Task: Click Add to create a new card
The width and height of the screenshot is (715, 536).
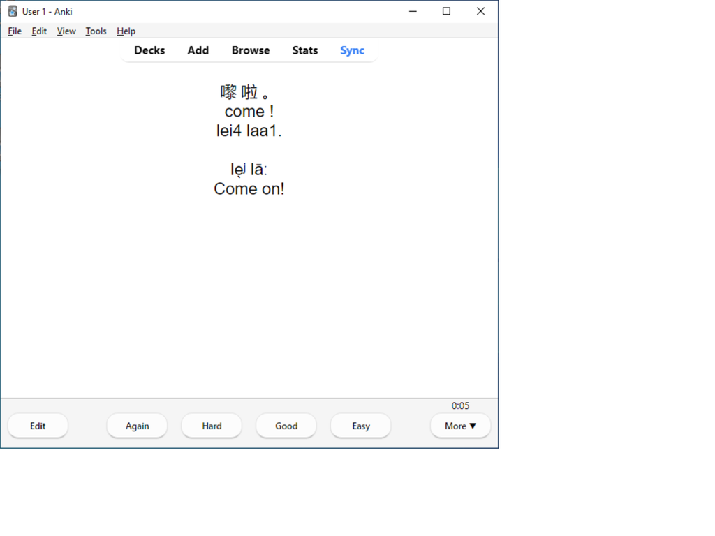Action: 198,50
